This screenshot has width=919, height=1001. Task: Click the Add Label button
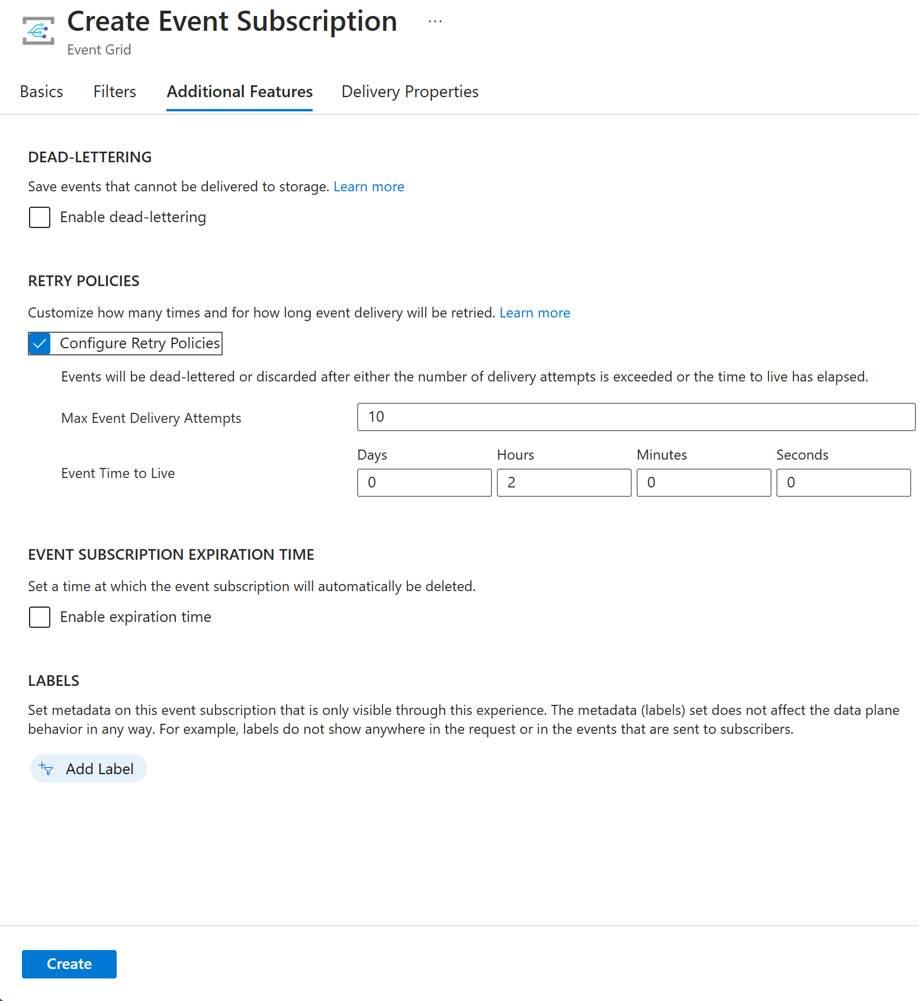click(x=88, y=768)
